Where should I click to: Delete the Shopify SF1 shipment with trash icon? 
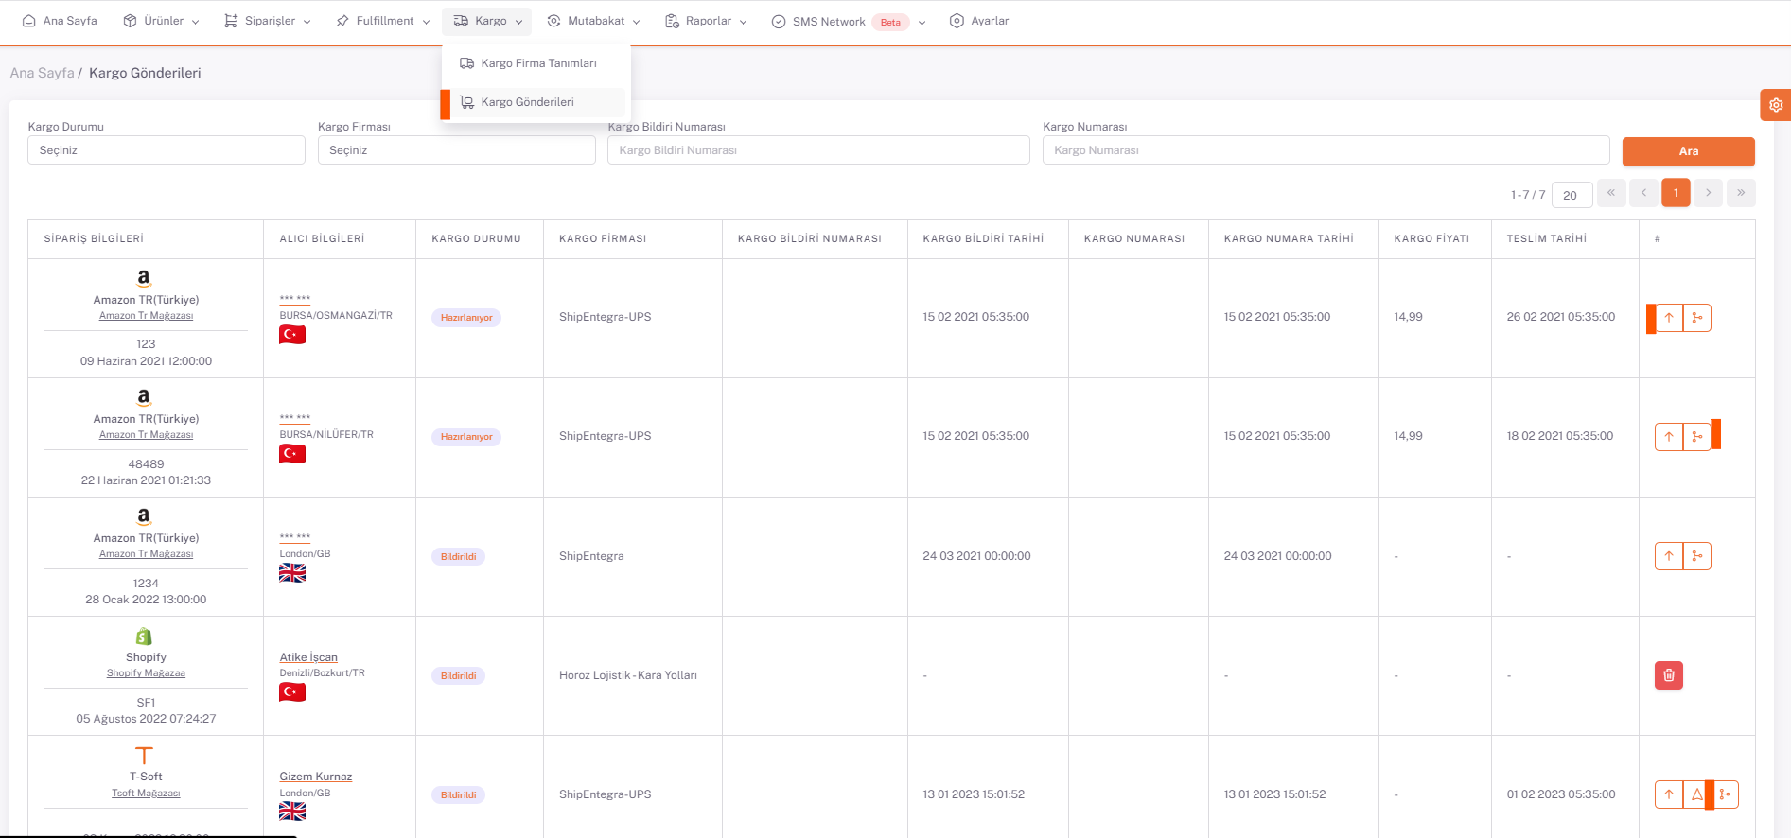1669,675
